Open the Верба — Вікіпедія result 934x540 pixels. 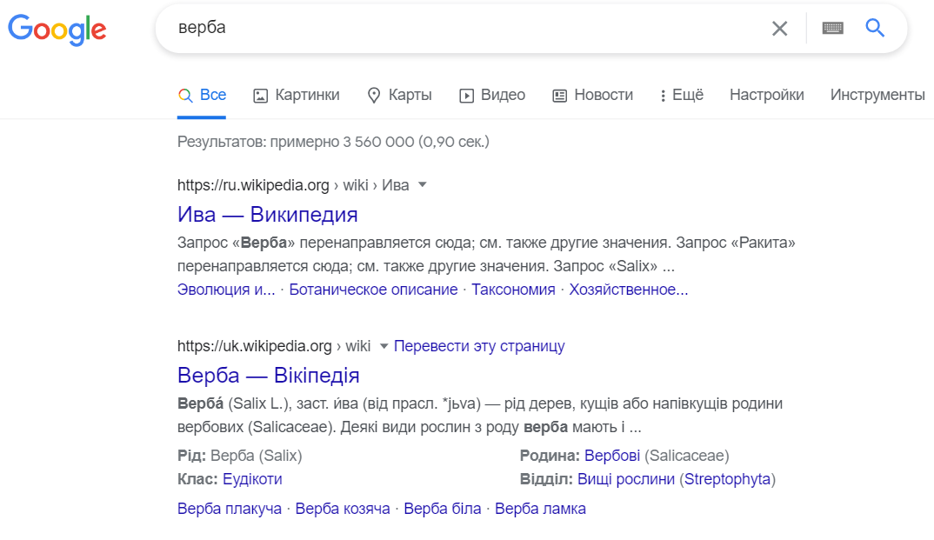pyautogui.click(x=269, y=375)
